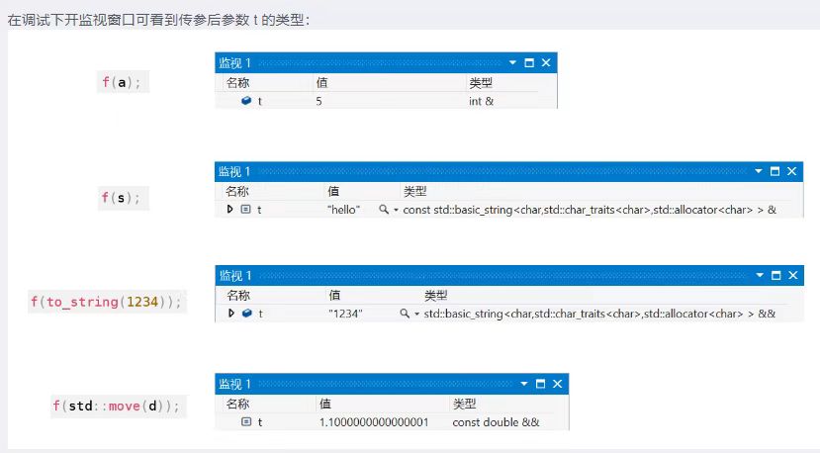Image resolution: width=820 pixels, height=453 pixels.
Task: Select the value cell 1.1000000000000001
Action: [x=373, y=422]
